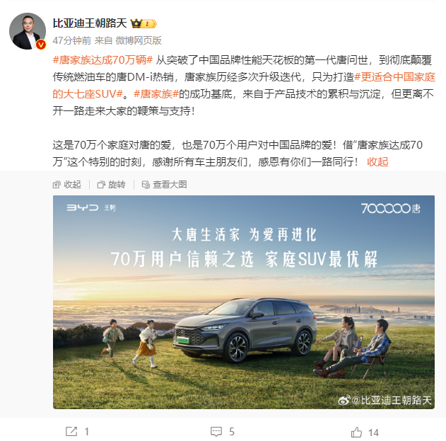Click the view large image icon
Image resolution: width=446 pixels, height=441 pixels.
coord(146,185)
